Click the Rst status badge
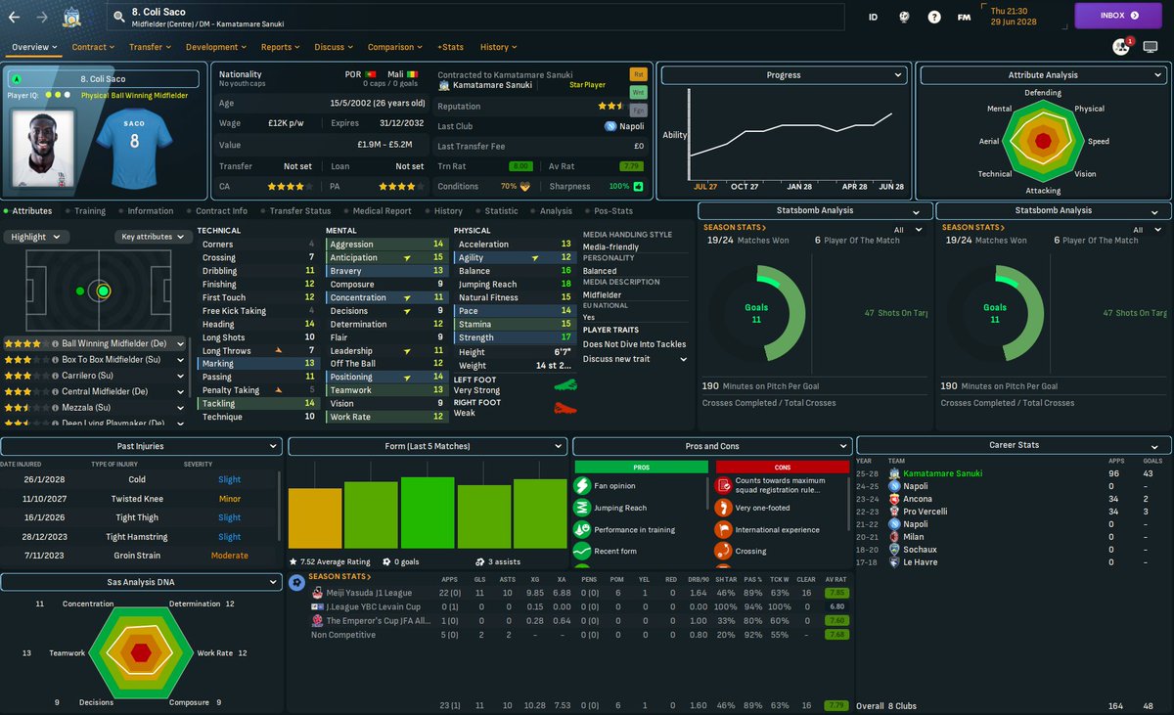1174x715 pixels. pos(638,73)
